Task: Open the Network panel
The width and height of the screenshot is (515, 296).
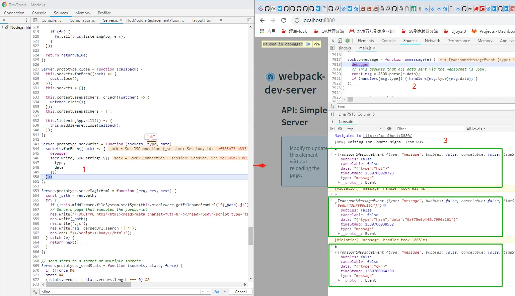Action: pyautogui.click(x=432, y=41)
